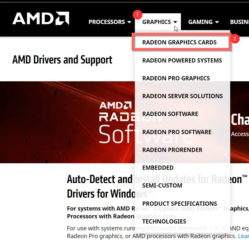The image size is (249, 241).
Task: Open Product Specifications
Action: click(180, 203)
